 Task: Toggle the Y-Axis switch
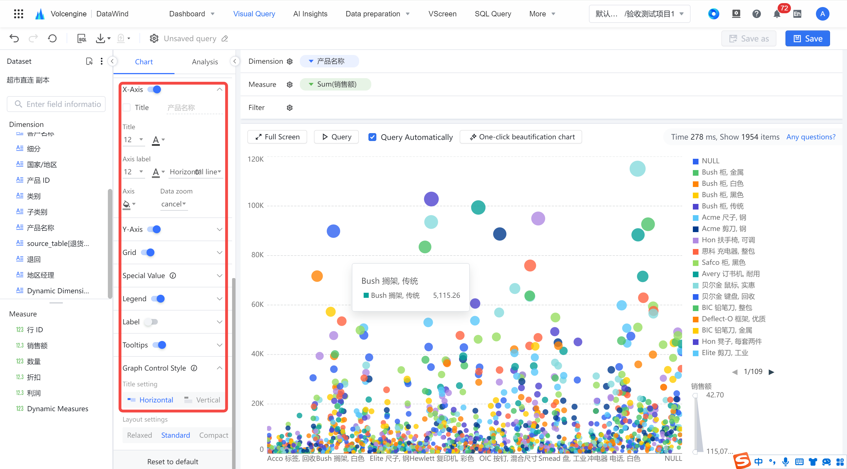[x=154, y=229]
